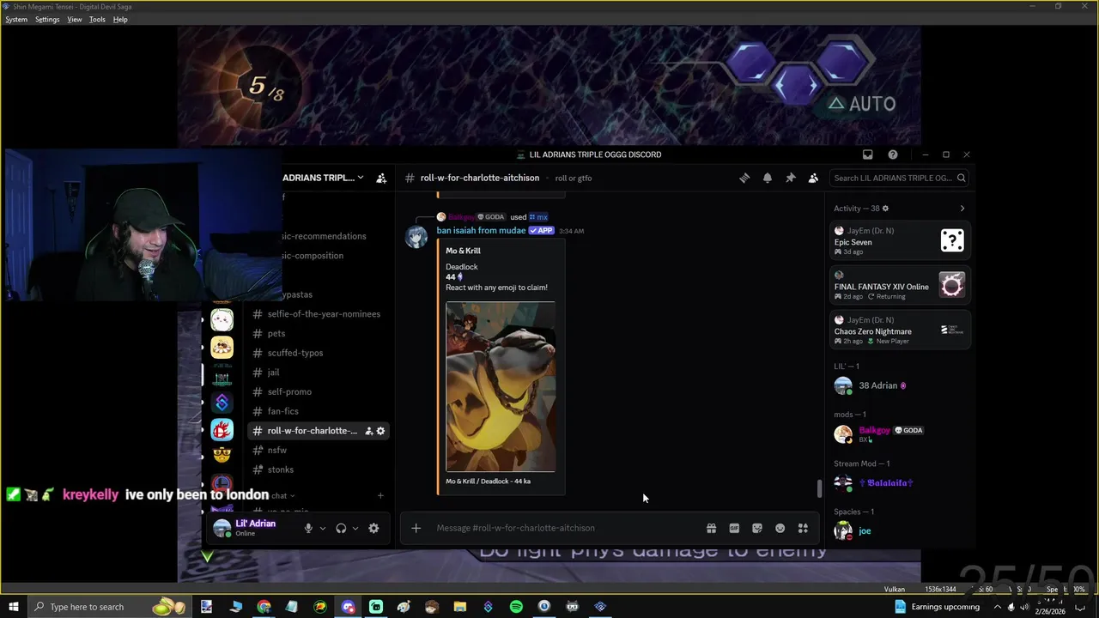The image size is (1099, 618).
Task: Click invite people icon beside server name
Action: [381, 178]
